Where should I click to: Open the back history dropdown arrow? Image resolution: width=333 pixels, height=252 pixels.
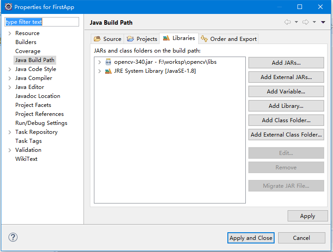pyautogui.click(x=296, y=22)
